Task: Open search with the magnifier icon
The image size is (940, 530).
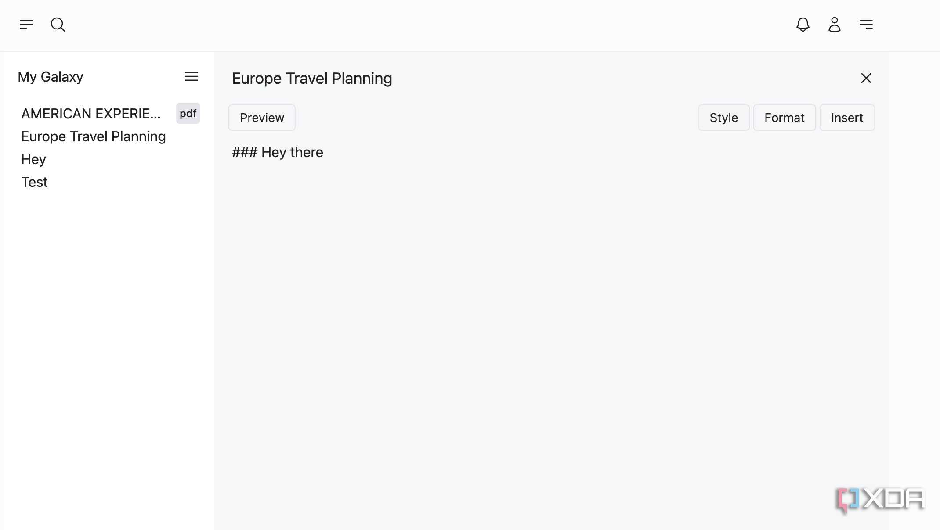Action: (58, 25)
